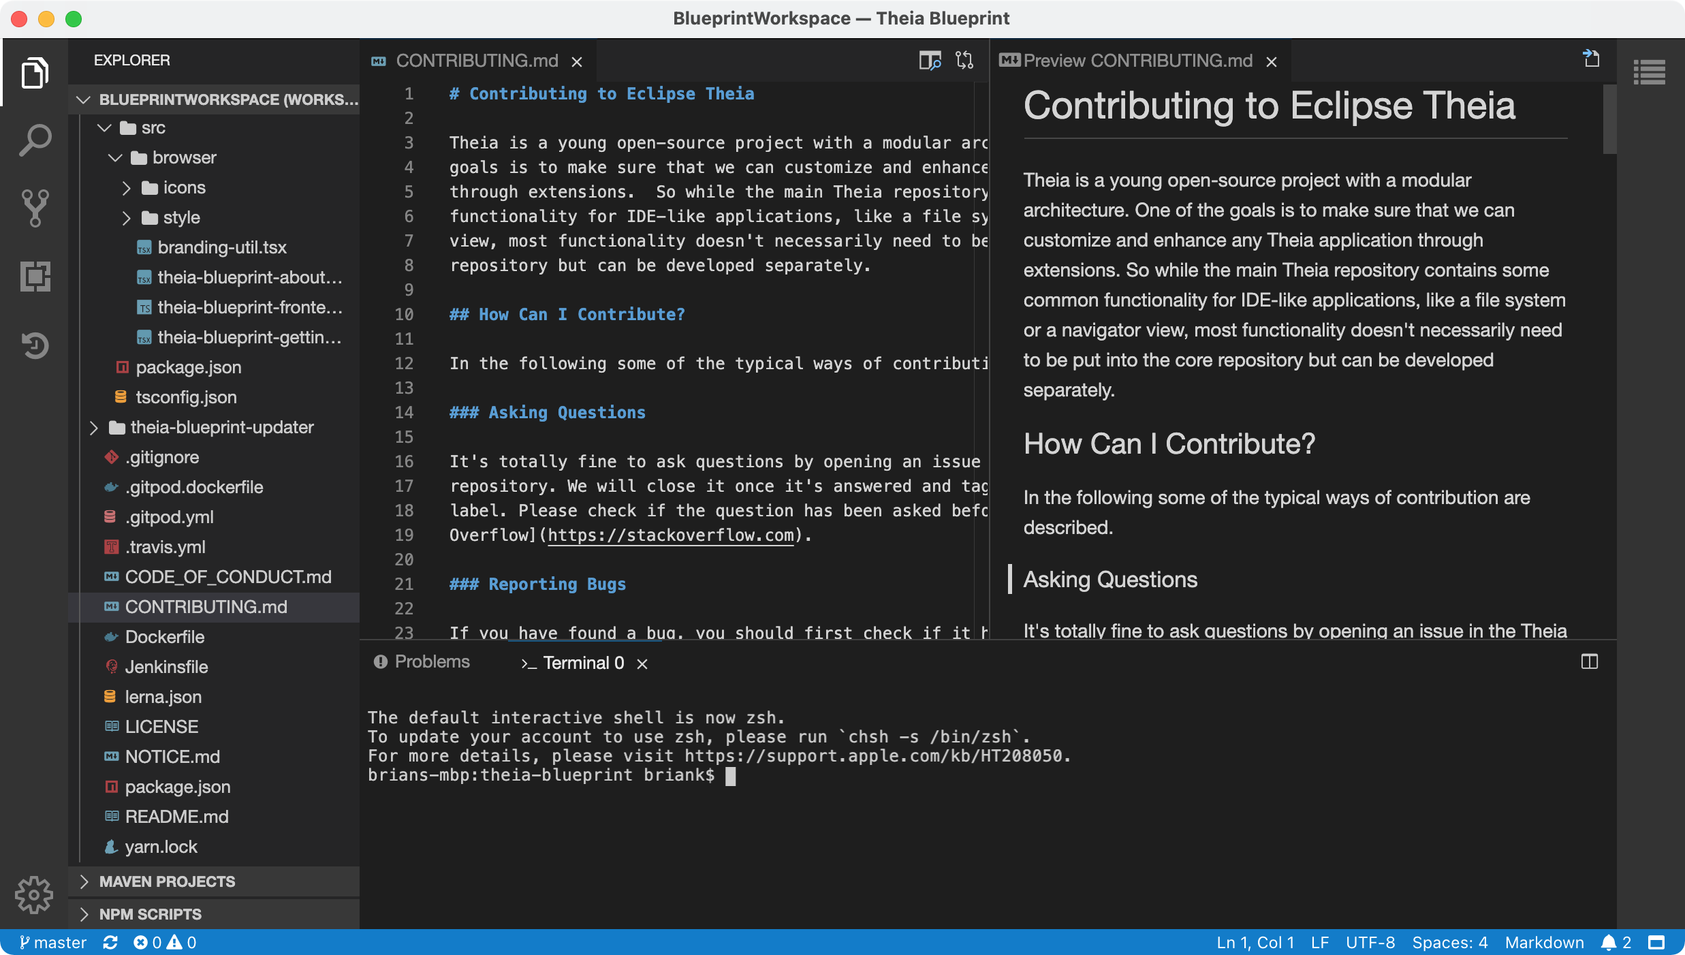
Task: Click line 21 '### Reporting Bugs' in editor
Action: pos(537,584)
